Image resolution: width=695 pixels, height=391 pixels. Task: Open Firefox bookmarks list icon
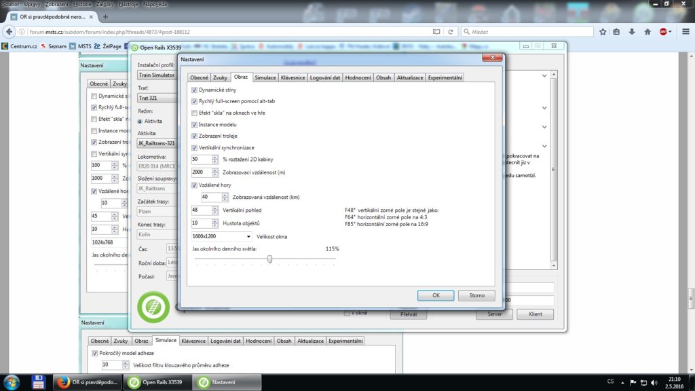(616, 32)
